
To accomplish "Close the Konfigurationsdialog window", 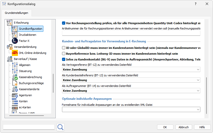I will (207, 4).
